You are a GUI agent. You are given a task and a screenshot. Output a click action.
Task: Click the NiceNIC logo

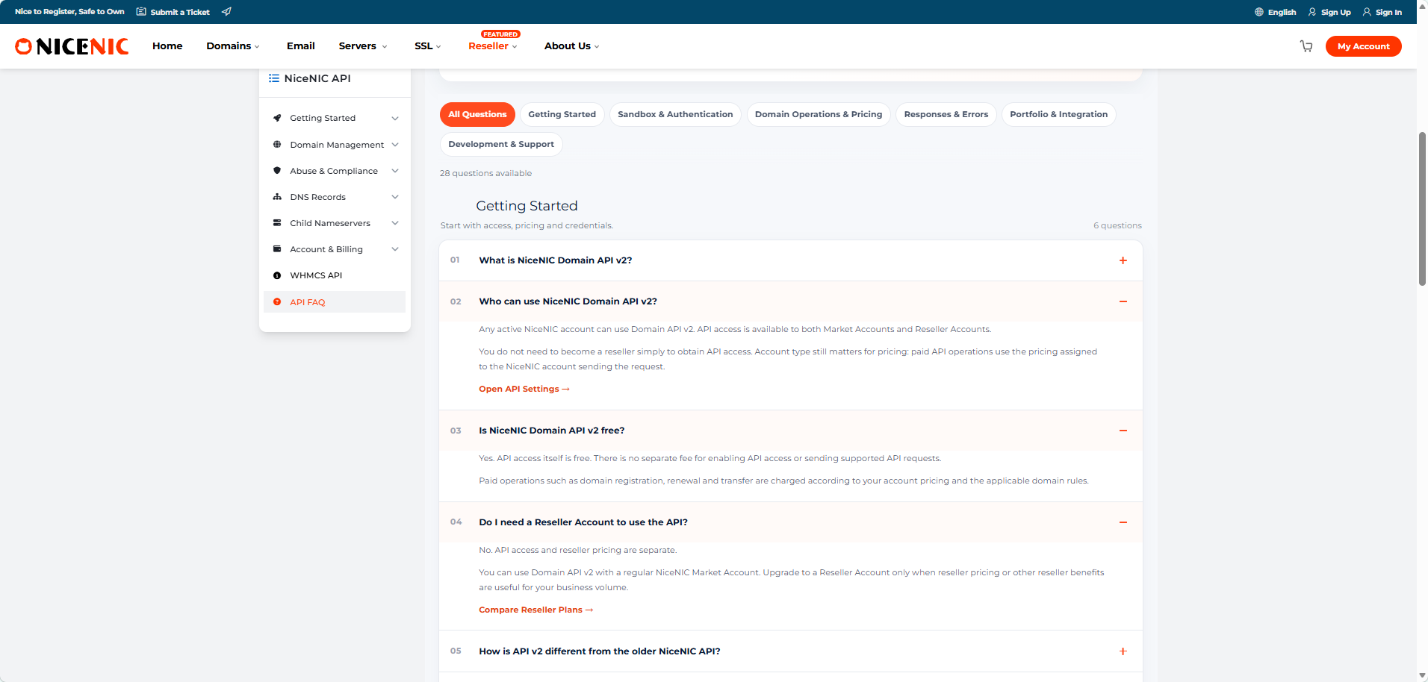tap(72, 46)
